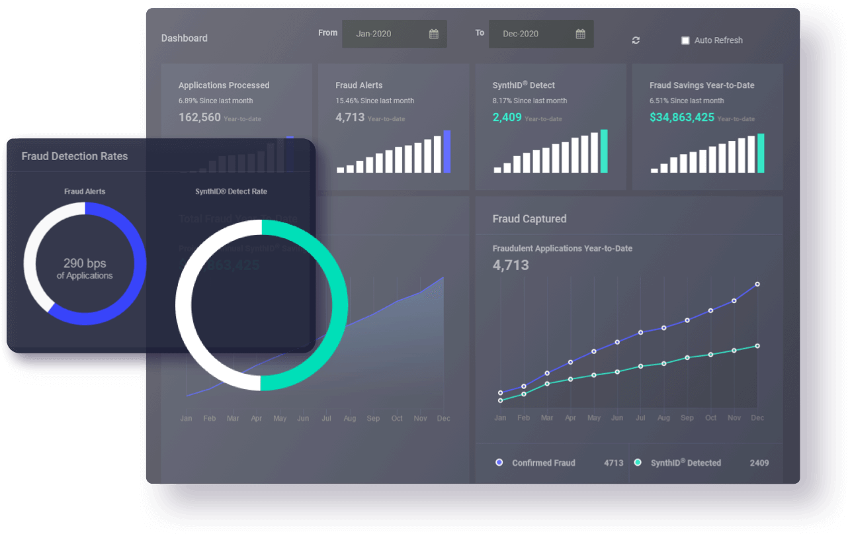Viewport: 850px width, 534px height.
Task: Enable the Auto Refresh checkbox
Action: tap(685, 40)
